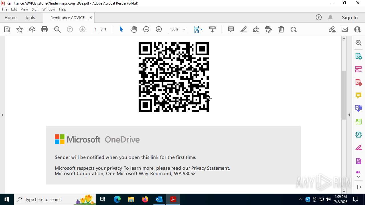Delete with the trash can icon
This screenshot has height=205, width=365.
click(281, 29)
